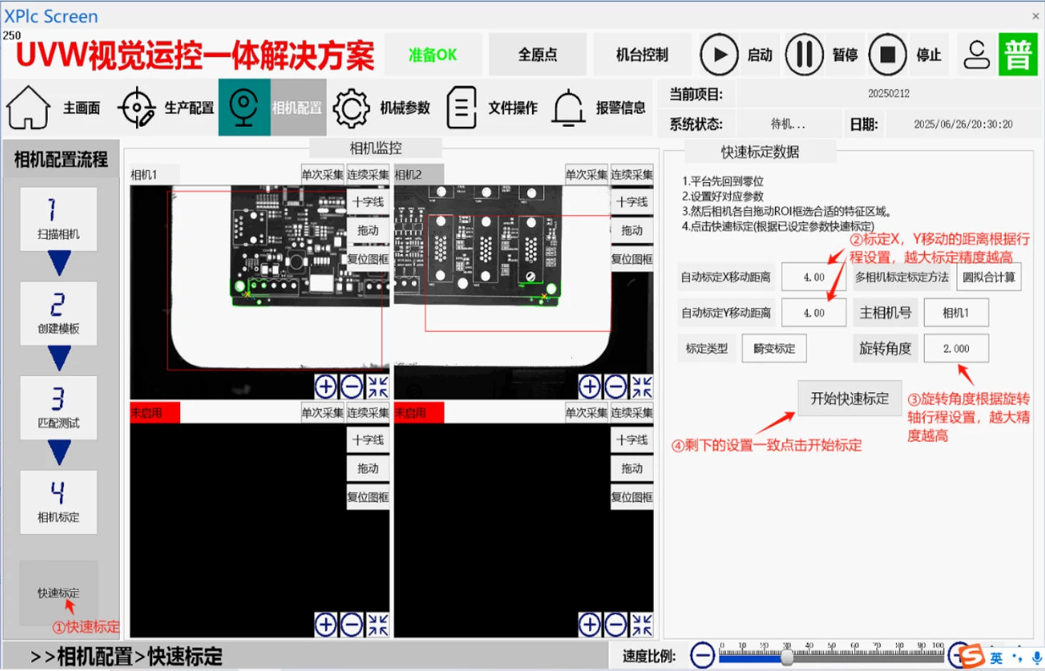Image resolution: width=1045 pixels, height=671 pixels.
Task: Open the user account icon
Action: pyautogui.click(x=977, y=54)
